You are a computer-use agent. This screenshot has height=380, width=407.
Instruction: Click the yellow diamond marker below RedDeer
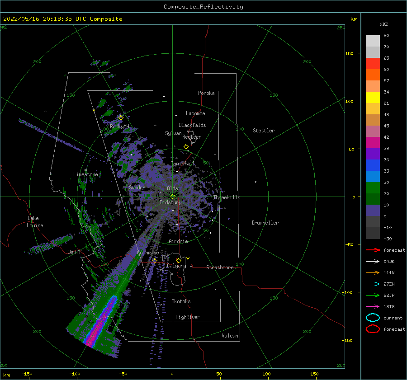(x=186, y=147)
